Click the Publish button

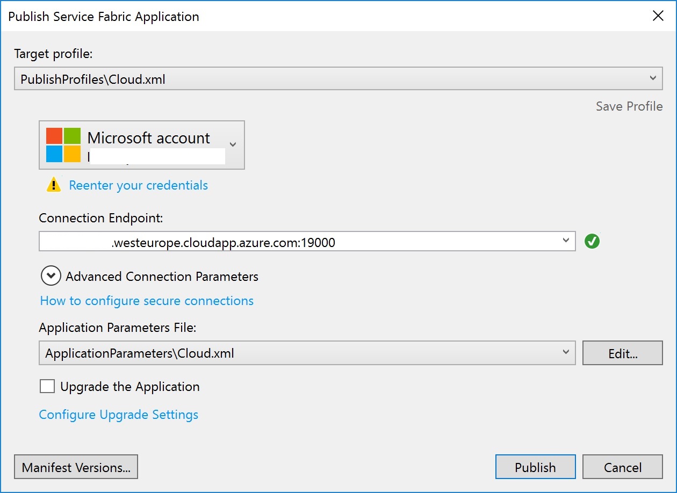tap(536, 467)
